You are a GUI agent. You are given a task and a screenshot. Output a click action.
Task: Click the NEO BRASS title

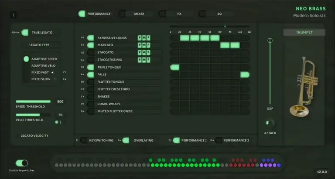click(311, 9)
